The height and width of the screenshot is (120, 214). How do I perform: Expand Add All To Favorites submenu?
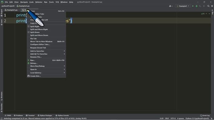pos(46,54)
